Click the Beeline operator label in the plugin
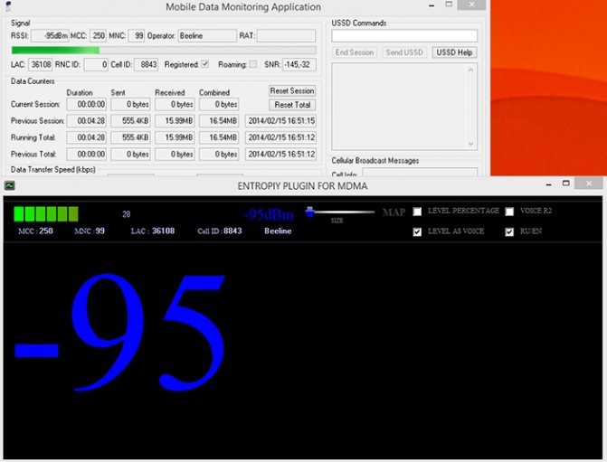 [x=278, y=231]
